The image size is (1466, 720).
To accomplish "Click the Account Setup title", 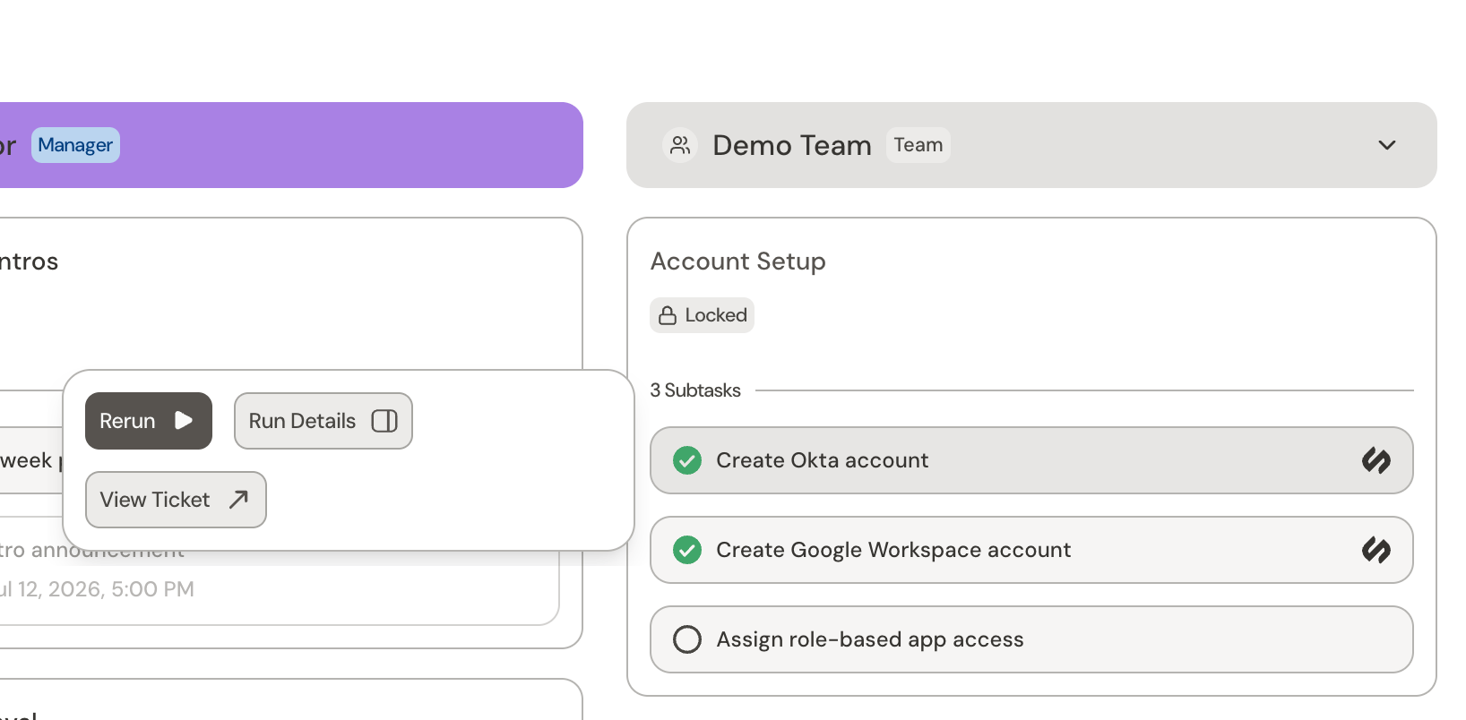I will [738, 261].
